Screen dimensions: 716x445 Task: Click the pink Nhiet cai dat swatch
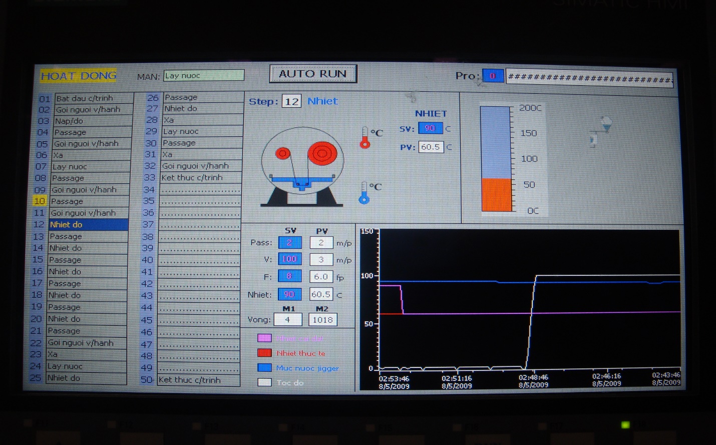point(264,338)
